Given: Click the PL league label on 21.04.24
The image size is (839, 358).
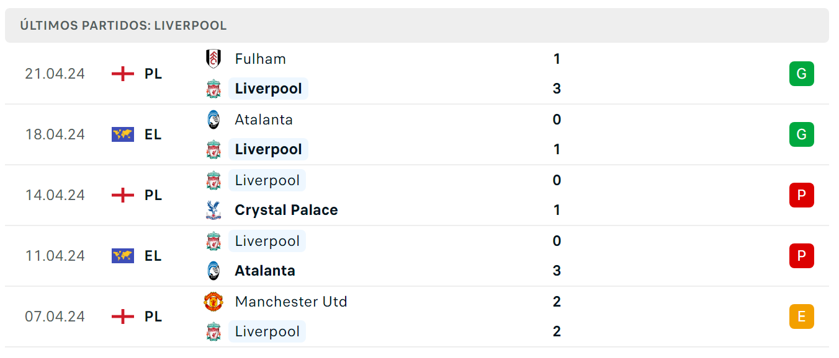Looking at the screenshot, I should point(153,74).
